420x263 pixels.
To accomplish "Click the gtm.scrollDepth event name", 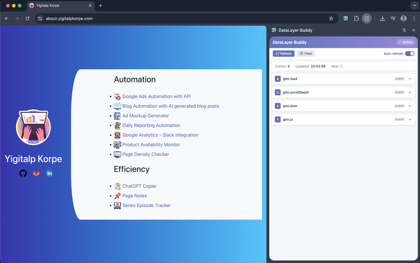I will click(296, 92).
